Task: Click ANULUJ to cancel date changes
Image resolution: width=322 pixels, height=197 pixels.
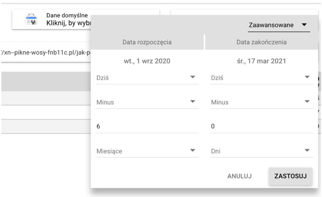Action: (x=239, y=176)
